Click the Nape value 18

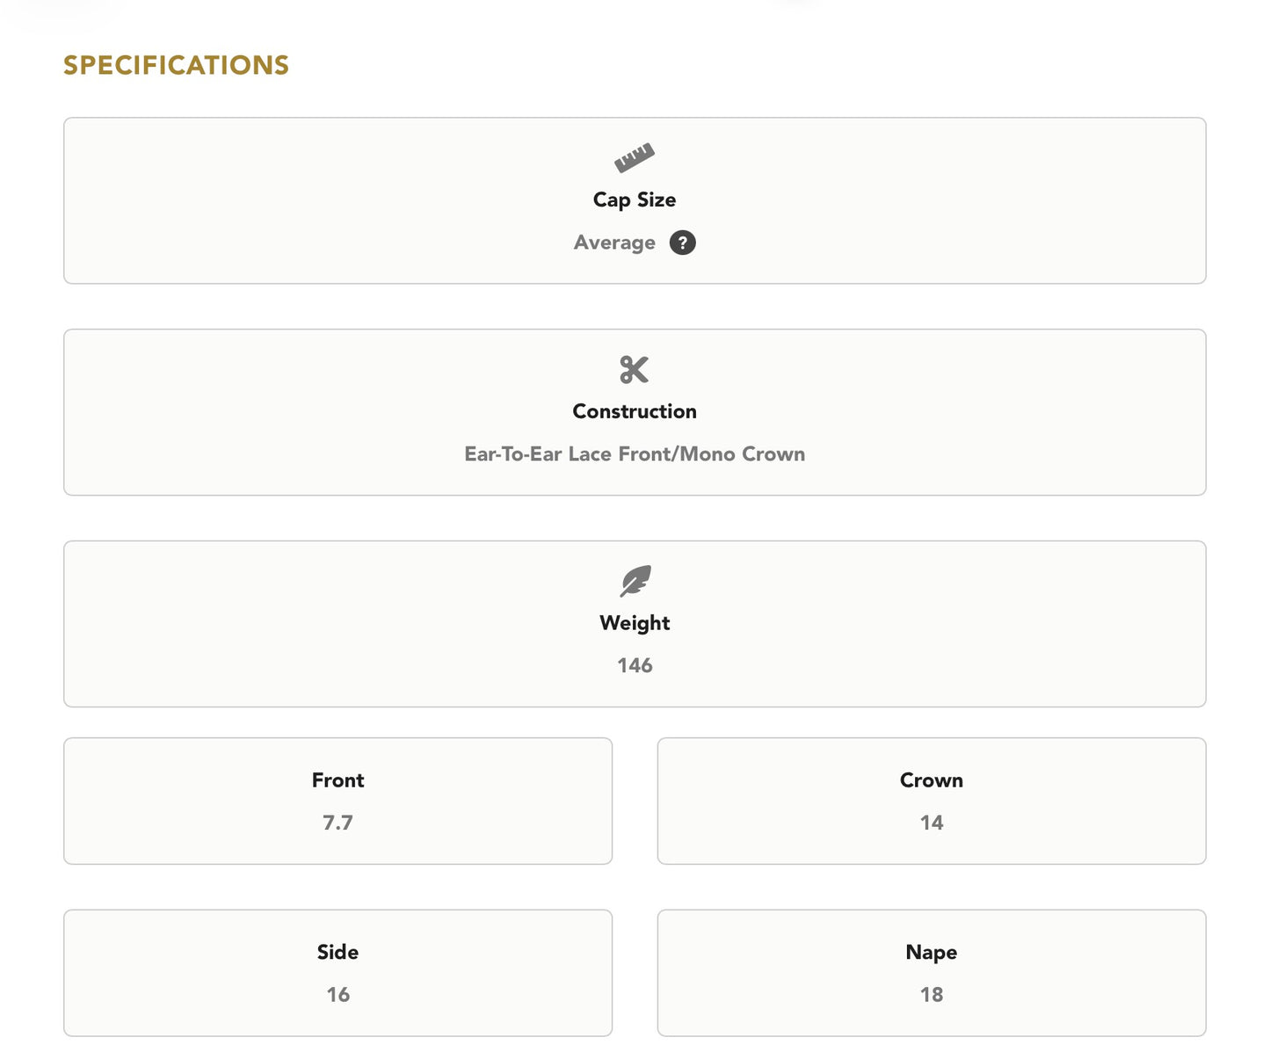[x=932, y=994]
